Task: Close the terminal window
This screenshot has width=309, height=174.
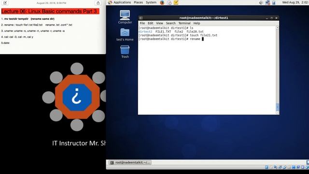Action: [x=276, y=18]
